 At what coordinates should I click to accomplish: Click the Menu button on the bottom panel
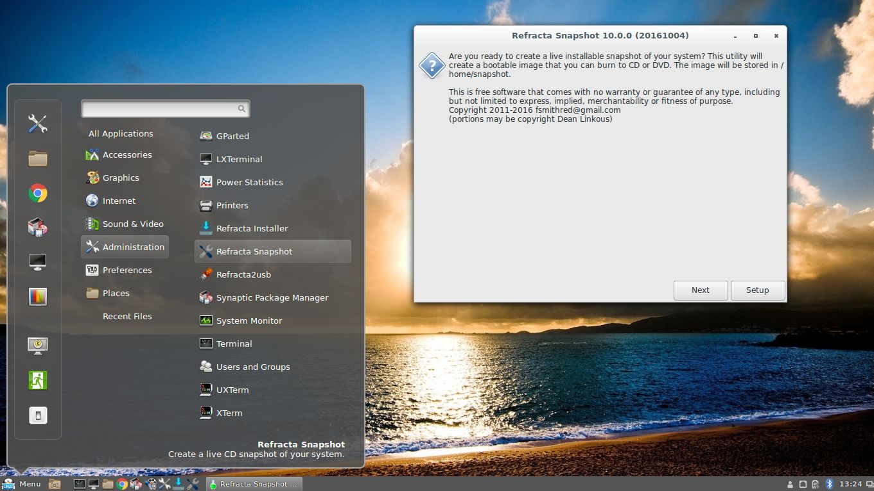click(x=22, y=484)
